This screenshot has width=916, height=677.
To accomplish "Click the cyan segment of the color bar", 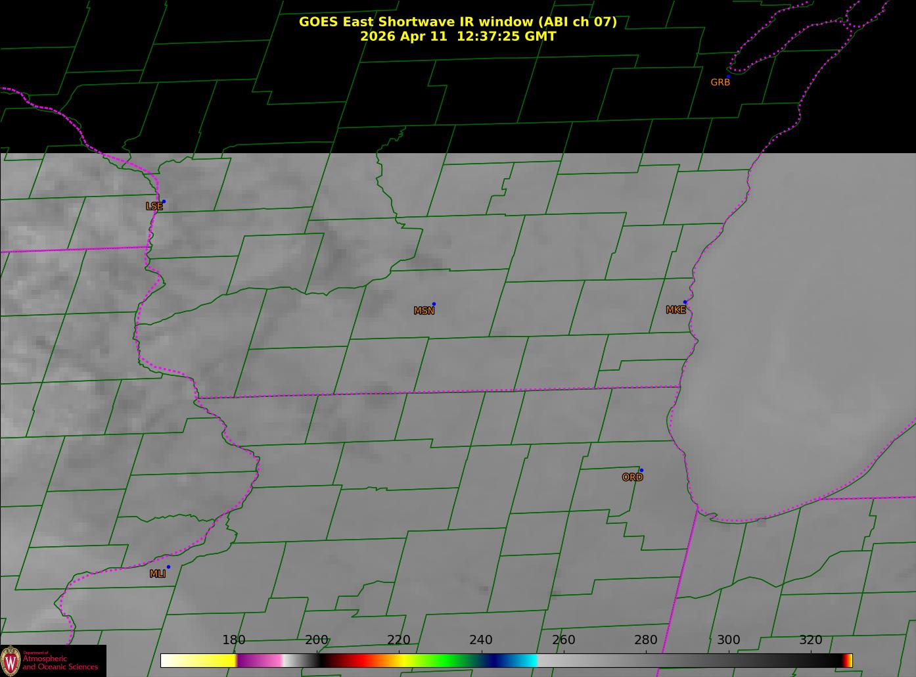I will pos(526,661).
